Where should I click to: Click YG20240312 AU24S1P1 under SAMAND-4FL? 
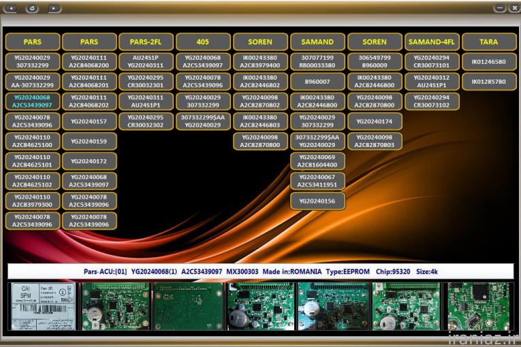[x=432, y=82]
